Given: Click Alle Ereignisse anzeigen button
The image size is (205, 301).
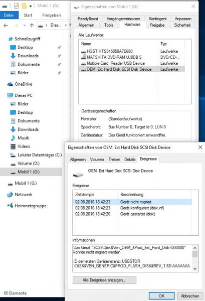Looking at the screenshot, I should (104, 280).
